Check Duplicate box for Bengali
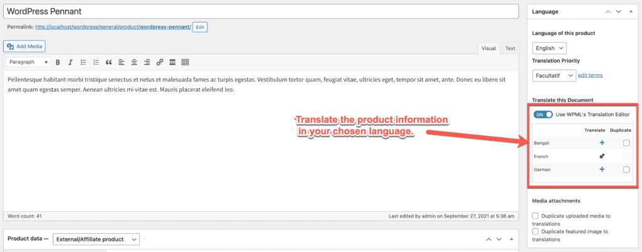Viewport: 642px width, 252px height. click(x=626, y=143)
